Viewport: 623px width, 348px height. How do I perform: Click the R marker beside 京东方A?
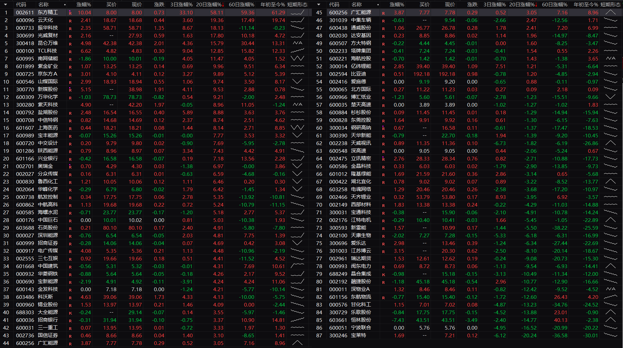click(70, 75)
